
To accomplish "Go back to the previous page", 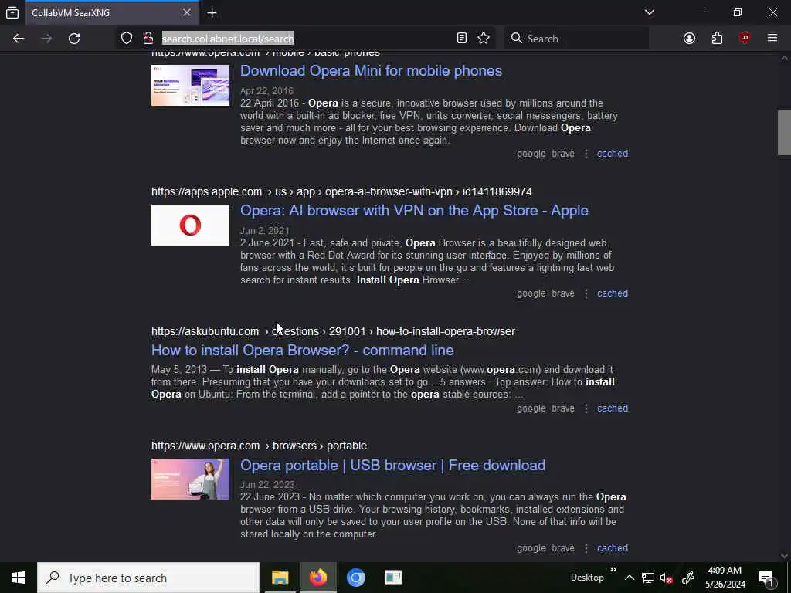I will 19,39.
